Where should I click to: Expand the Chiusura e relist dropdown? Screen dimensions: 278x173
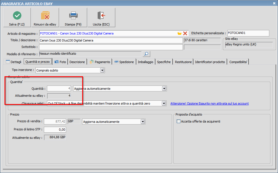pos(164,103)
